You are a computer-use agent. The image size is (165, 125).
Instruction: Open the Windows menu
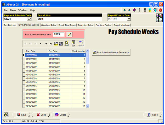(x=23, y=10)
